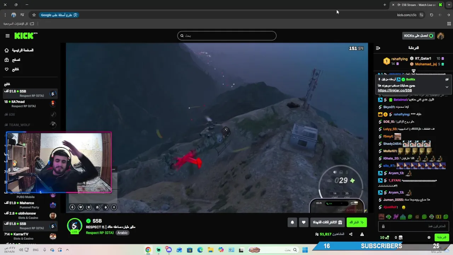Click the green Subscribe button
The width and height of the screenshot is (453, 255).
[357, 222]
